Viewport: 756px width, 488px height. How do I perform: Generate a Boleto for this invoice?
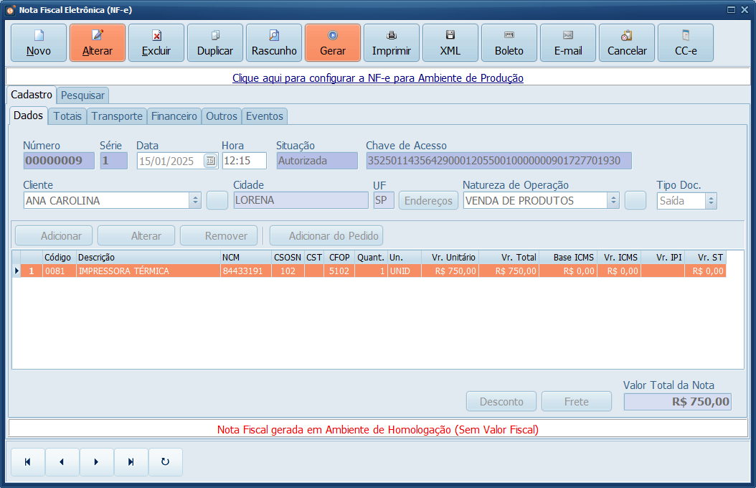(x=509, y=43)
